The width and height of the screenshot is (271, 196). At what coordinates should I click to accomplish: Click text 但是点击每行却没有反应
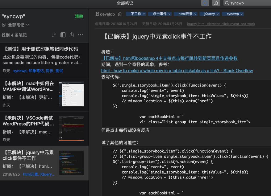(x=125, y=130)
